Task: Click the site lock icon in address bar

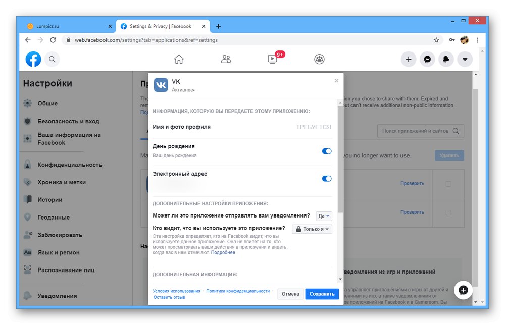Action: coord(68,40)
